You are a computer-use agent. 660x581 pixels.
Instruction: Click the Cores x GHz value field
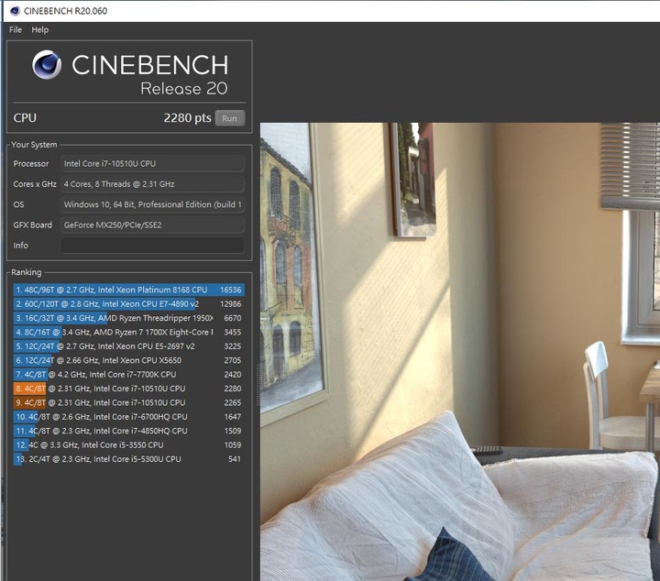[x=152, y=184]
